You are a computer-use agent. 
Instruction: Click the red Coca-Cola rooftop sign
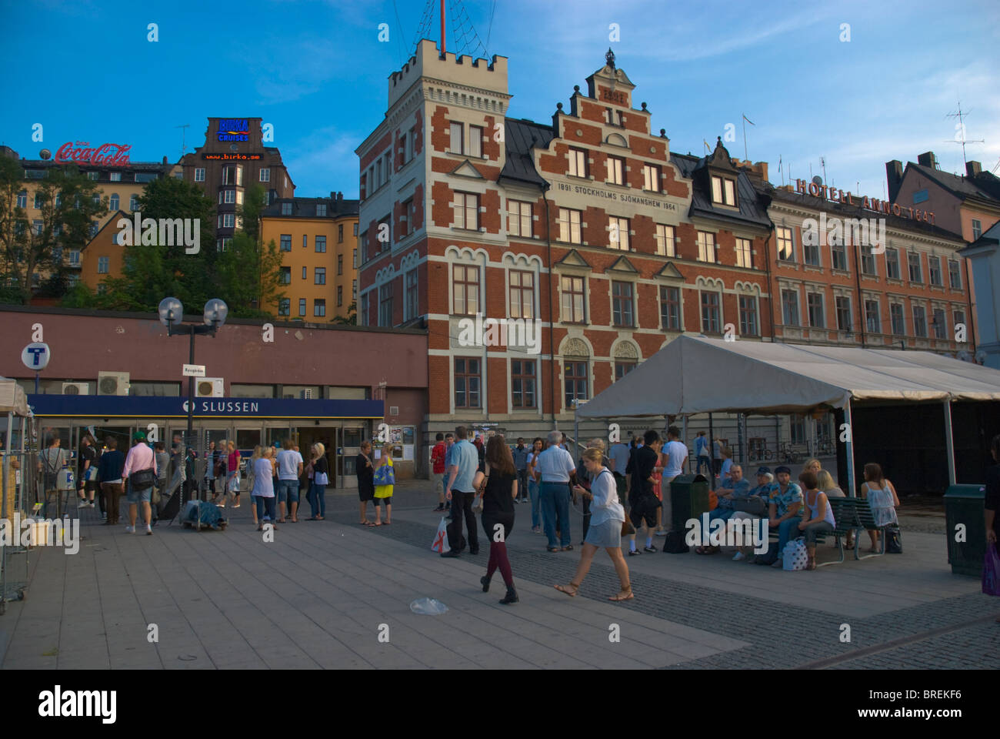click(92, 154)
